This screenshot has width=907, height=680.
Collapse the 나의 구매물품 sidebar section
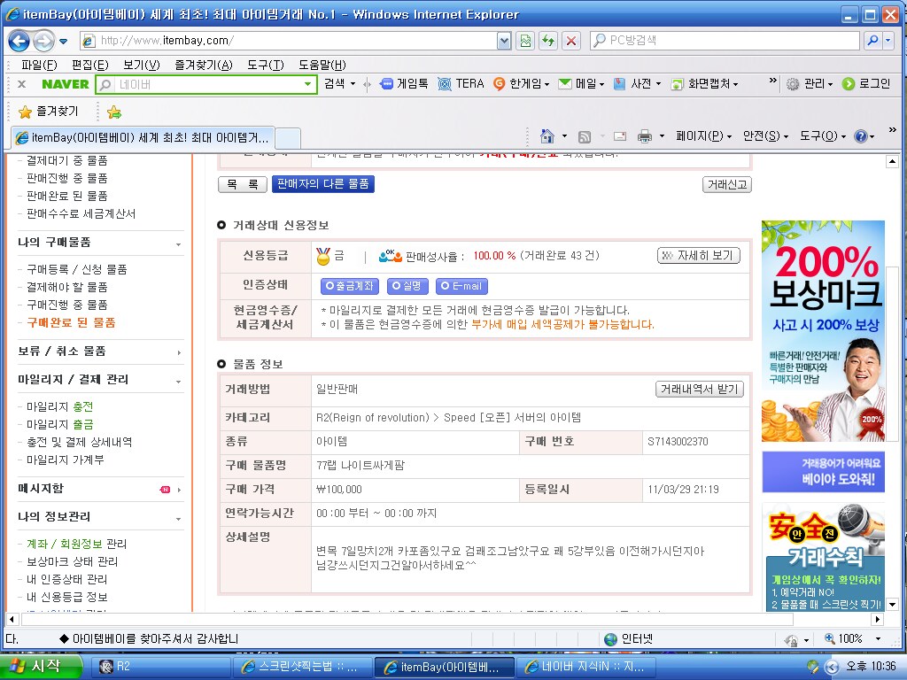(178, 243)
